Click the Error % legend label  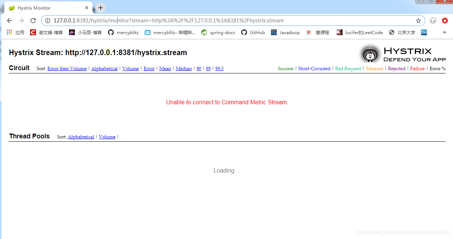coord(438,69)
